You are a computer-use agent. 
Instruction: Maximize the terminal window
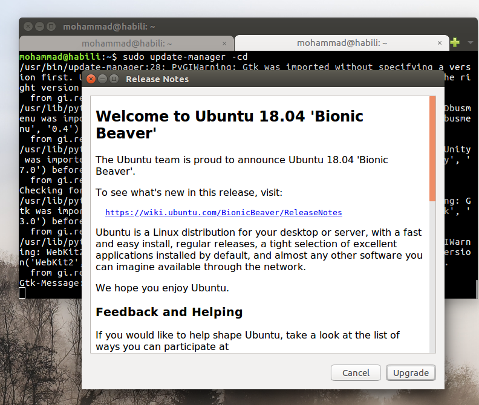tap(51, 27)
